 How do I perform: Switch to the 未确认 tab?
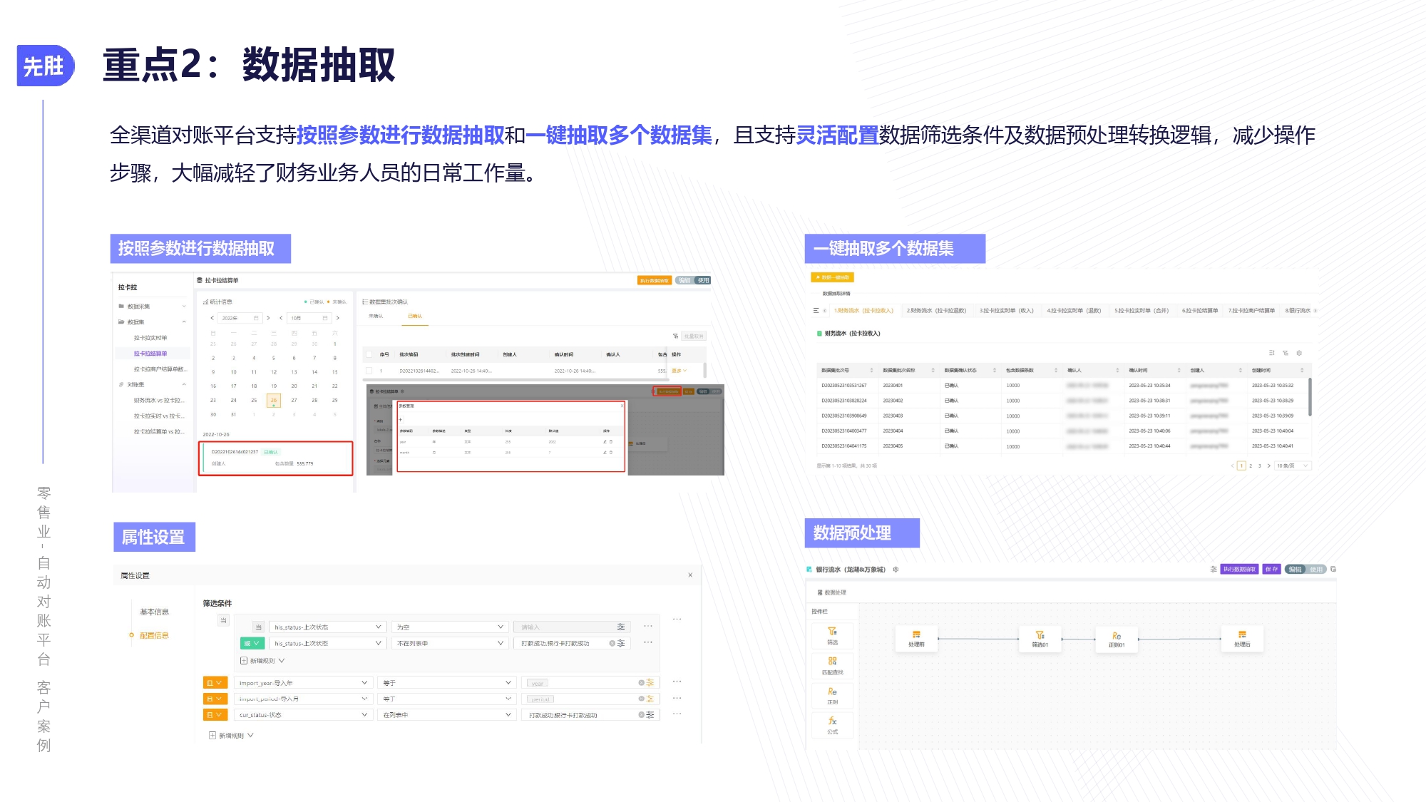point(376,316)
